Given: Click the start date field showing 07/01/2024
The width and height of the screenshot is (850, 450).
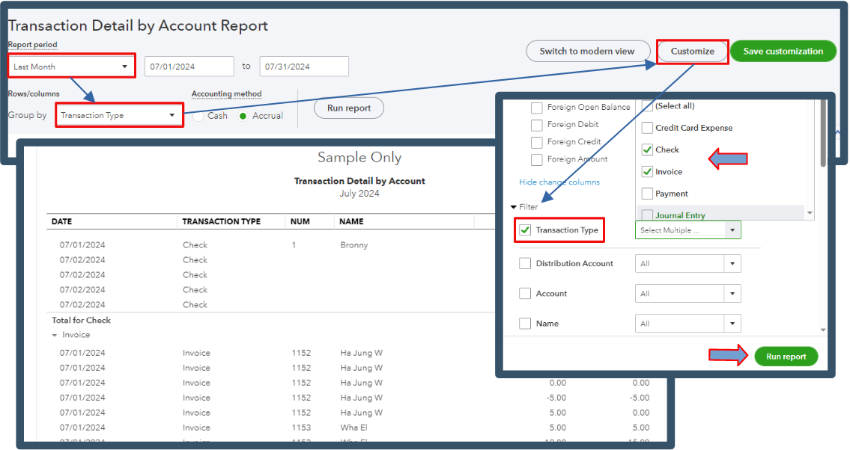Looking at the screenshot, I should (189, 66).
